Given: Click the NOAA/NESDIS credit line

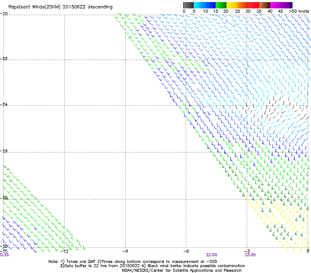Looking at the screenshot, I should [182, 270].
